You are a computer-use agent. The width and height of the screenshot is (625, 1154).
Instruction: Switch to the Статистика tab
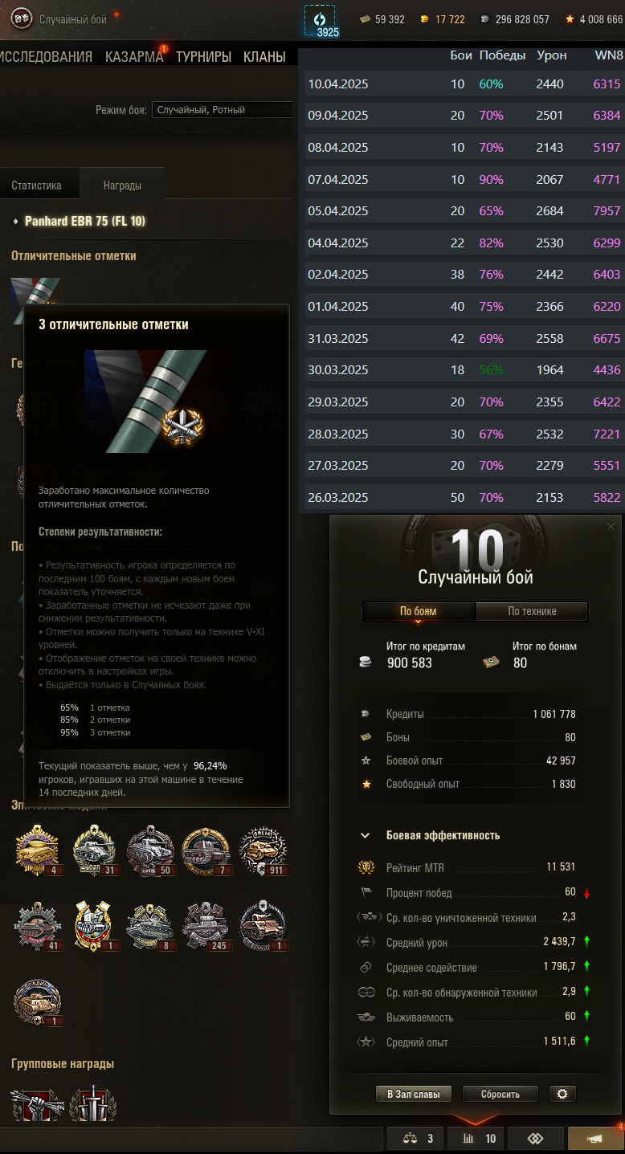click(37, 185)
